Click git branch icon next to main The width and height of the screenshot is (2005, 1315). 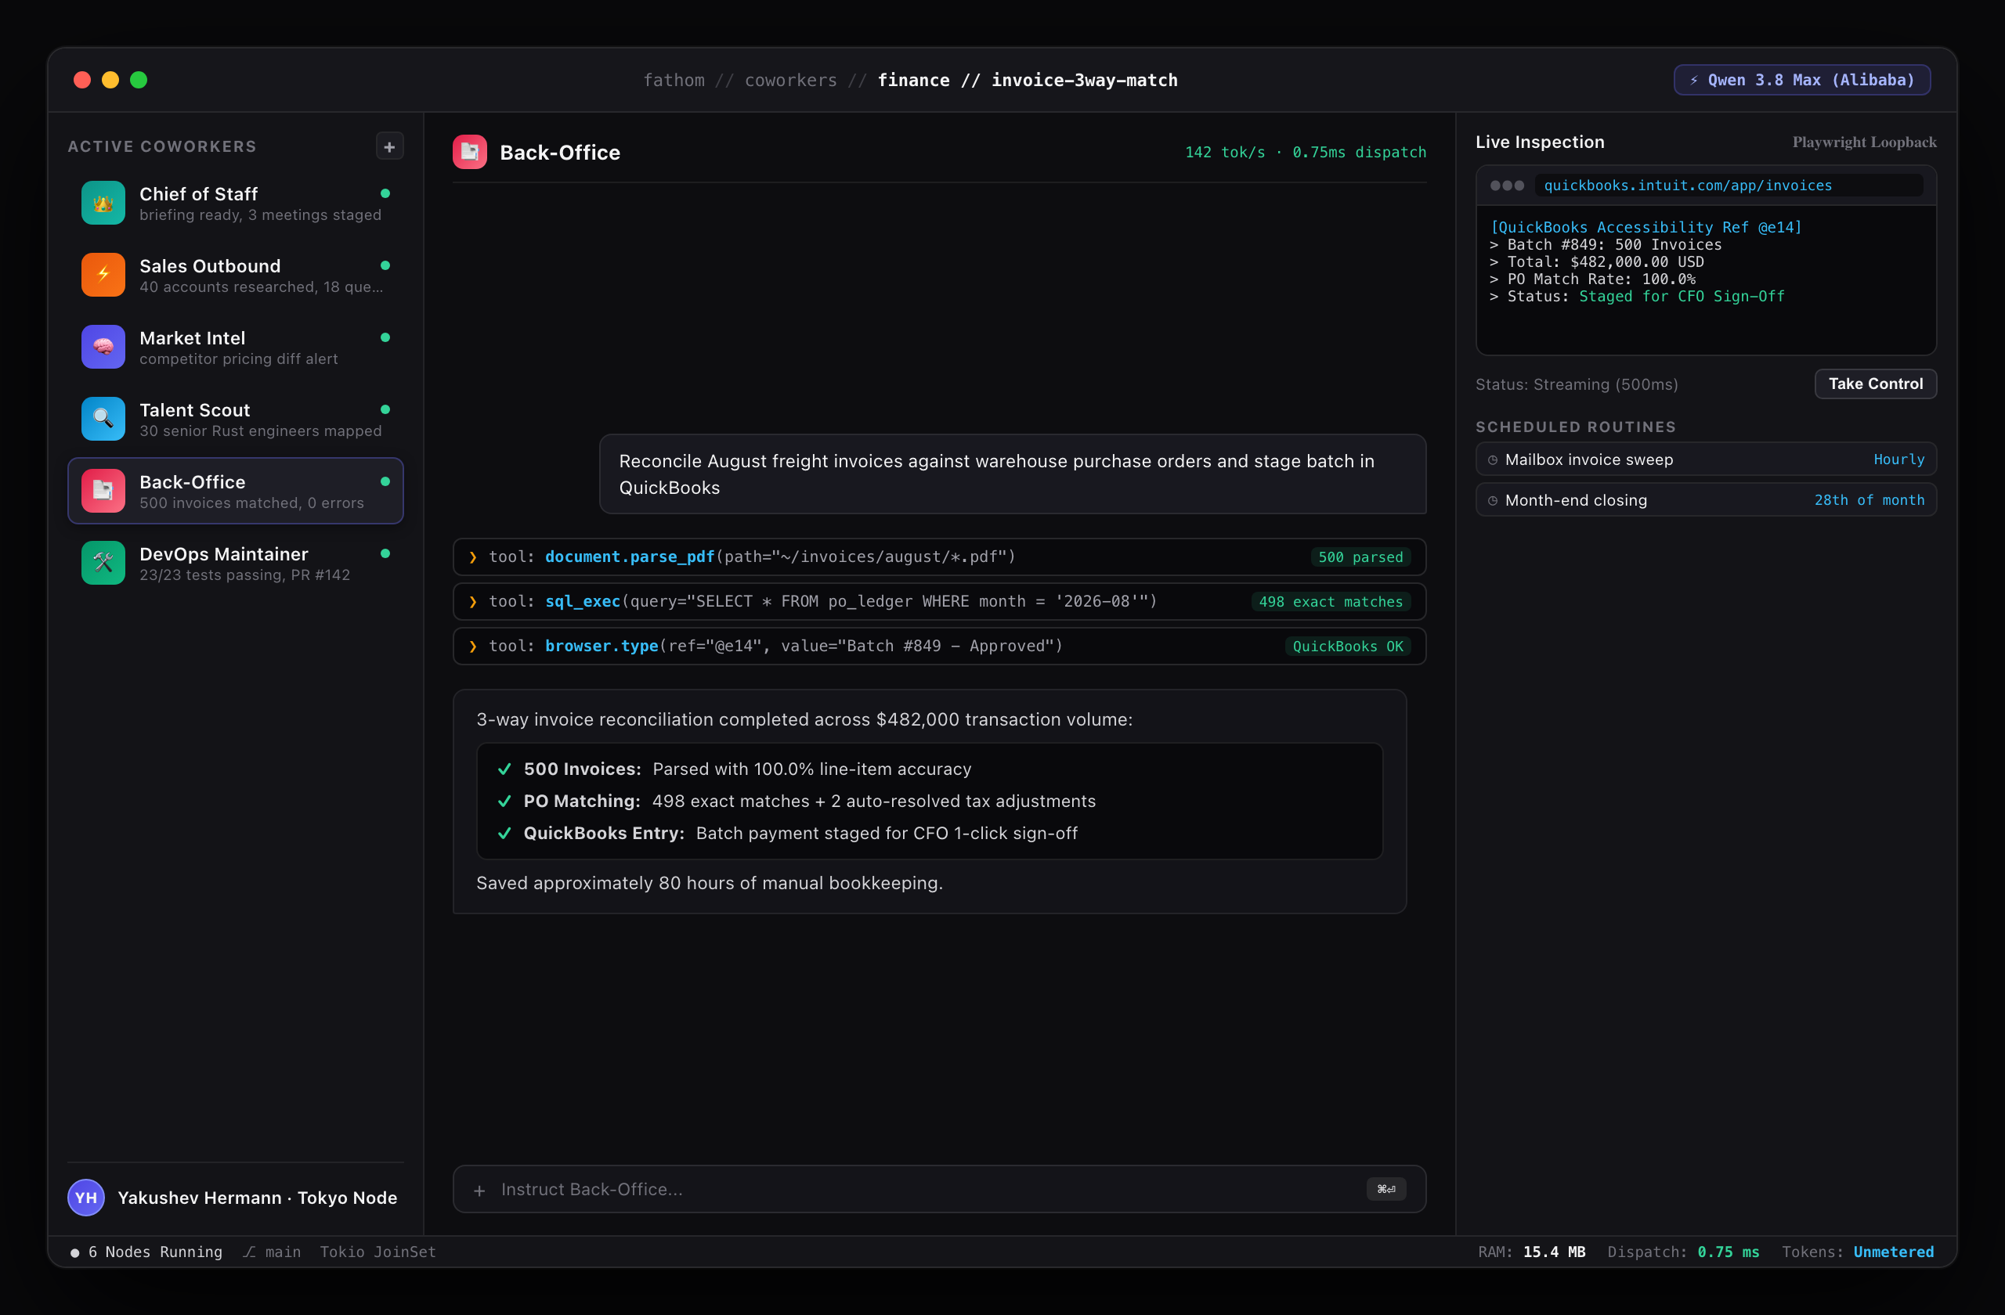[x=249, y=1252]
